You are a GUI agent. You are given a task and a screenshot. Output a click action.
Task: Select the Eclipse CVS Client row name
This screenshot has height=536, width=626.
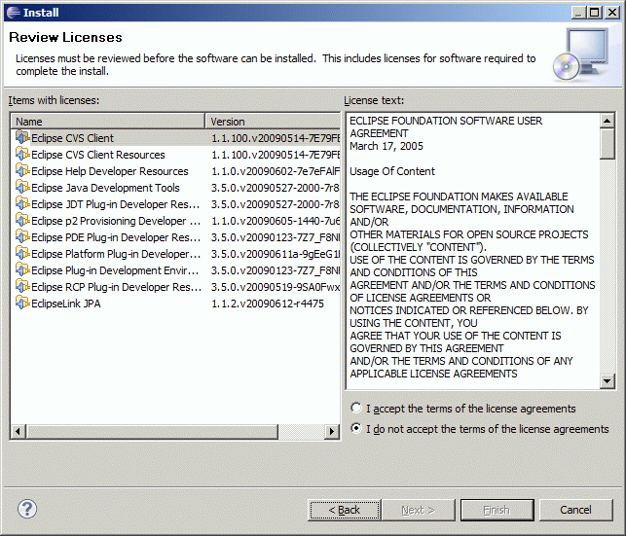point(72,138)
